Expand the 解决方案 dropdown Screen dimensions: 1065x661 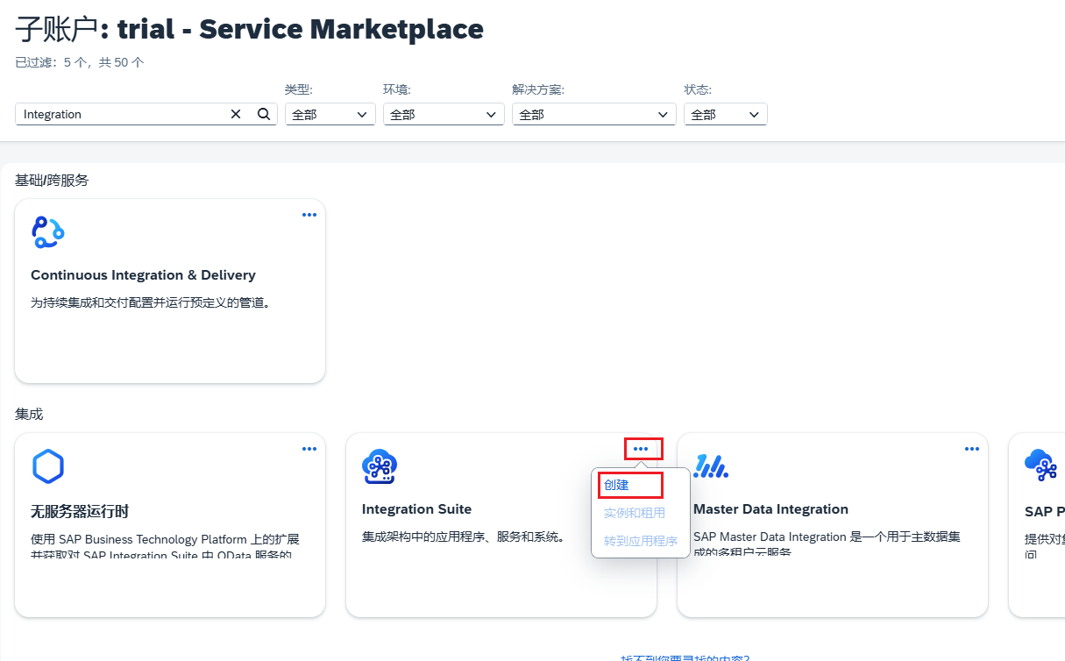(x=593, y=114)
